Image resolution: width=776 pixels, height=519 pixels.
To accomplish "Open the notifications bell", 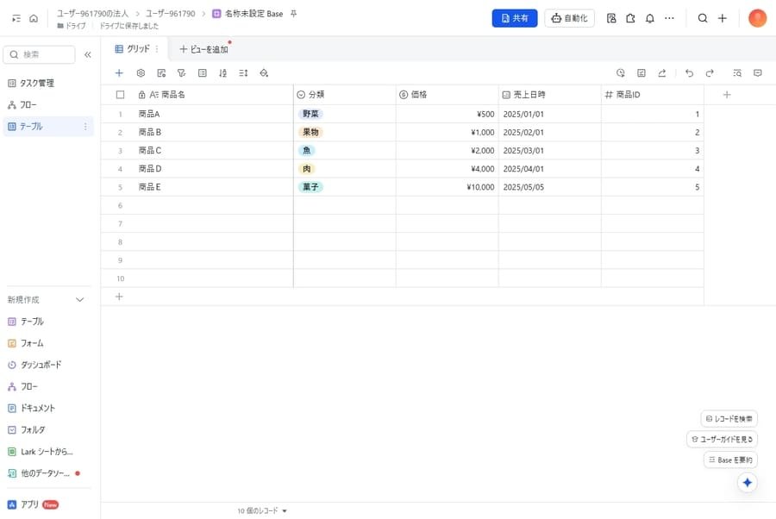I will pos(649,18).
